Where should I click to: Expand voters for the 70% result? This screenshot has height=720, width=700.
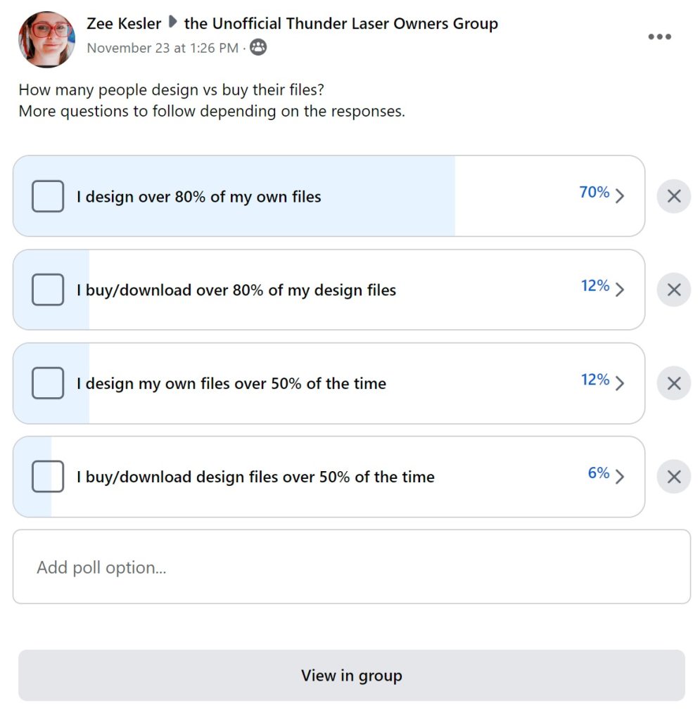coord(619,196)
